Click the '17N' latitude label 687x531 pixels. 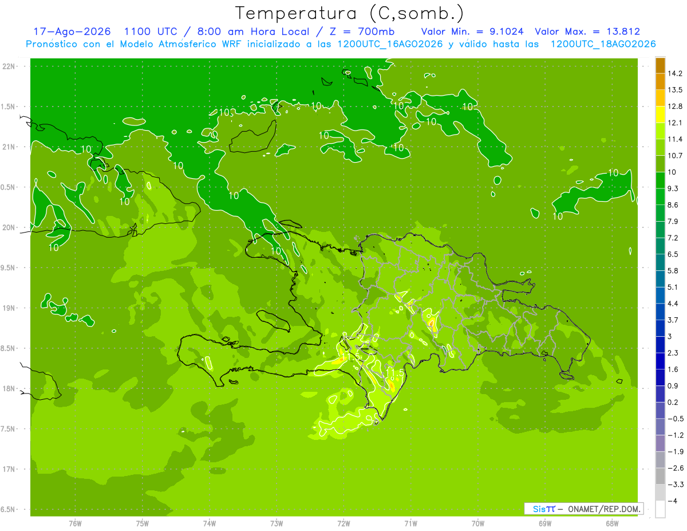pyautogui.click(x=9, y=469)
